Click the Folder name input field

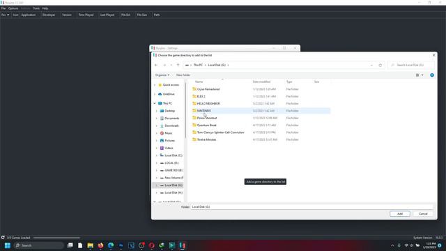pos(312,207)
